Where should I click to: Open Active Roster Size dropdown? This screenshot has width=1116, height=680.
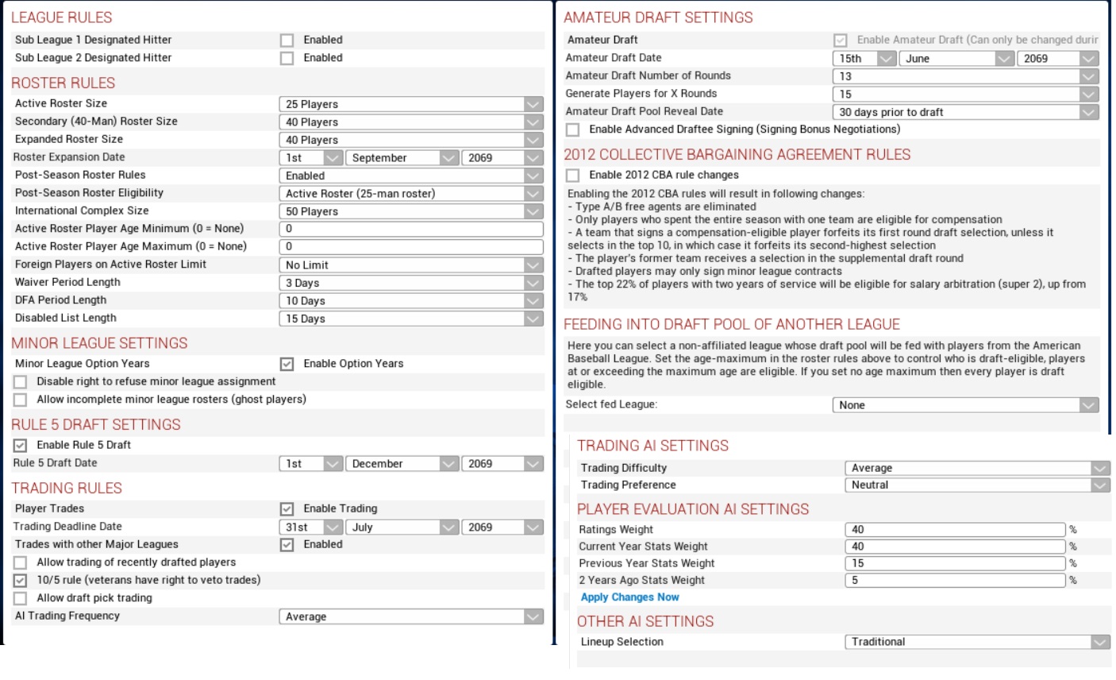410,104
